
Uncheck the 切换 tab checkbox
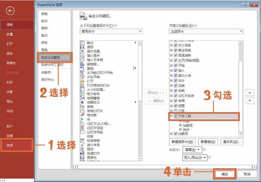click(176, 86)
